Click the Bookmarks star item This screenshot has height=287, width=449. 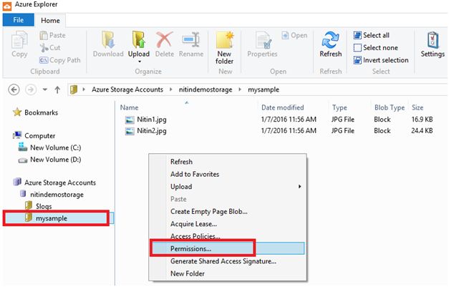point(35,112)
